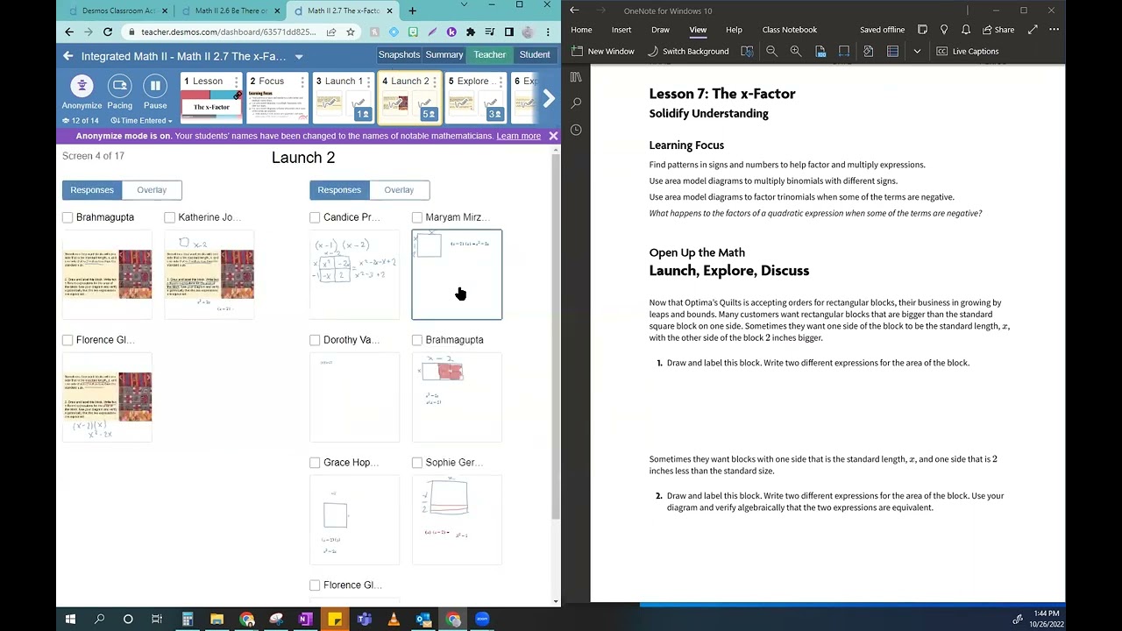Open OneNote Recent Notes clock icon

click(576, 130)
